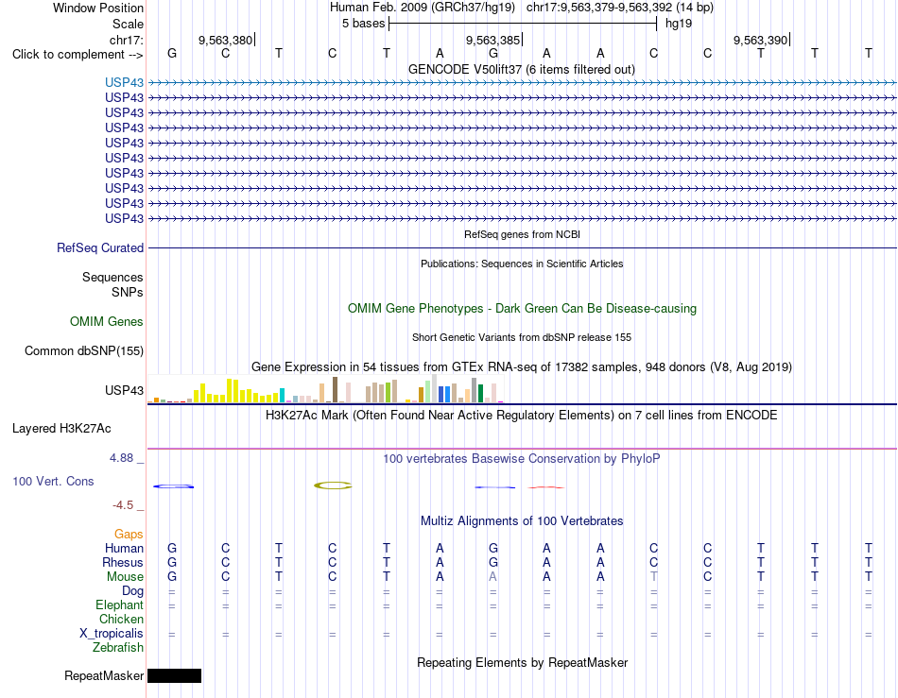Click the RefSeq Curated horizontal gene line
This screenshot has width=898, height=698.
522,247
